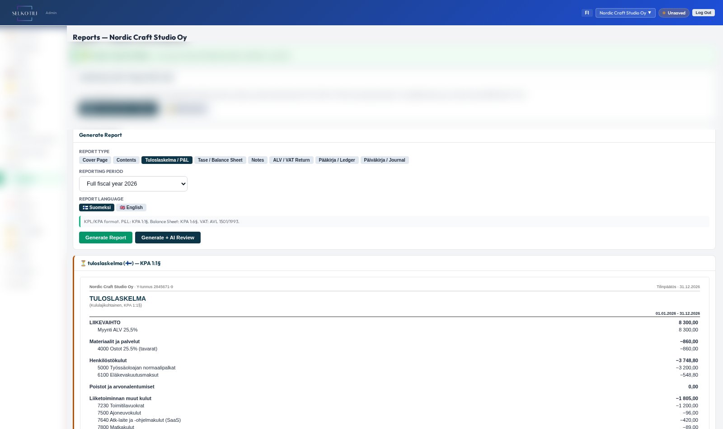Click the hourglass icon beside tuloslaskelma heading
The width and height of the screenshot is (723, 429).
point(83,263)
